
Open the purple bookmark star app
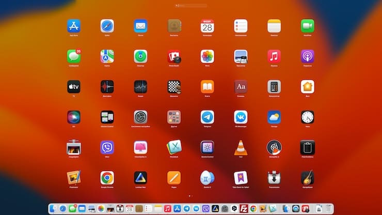(x=241, y=178)
